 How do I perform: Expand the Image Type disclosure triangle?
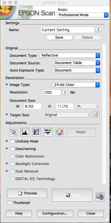click(x=7, y=85)
